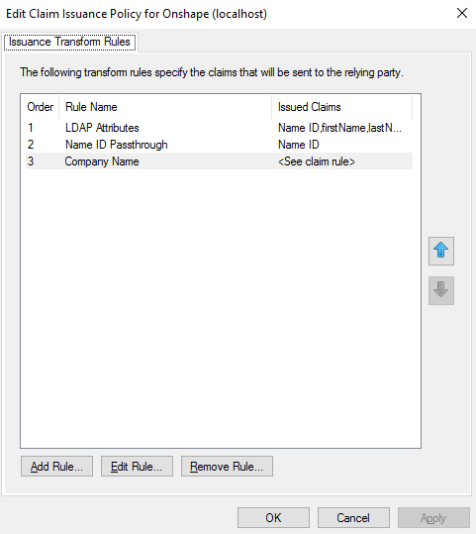Select the Company Name rule row
Screen dimensions: 476x534
click(x=219, y=161)
